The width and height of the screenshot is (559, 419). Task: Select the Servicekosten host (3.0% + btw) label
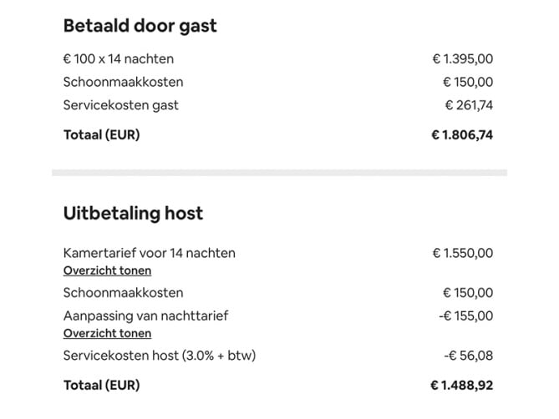159,356
